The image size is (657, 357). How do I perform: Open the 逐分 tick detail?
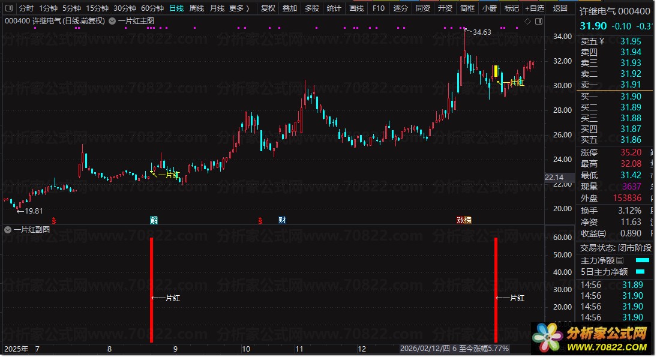(401, 8)
